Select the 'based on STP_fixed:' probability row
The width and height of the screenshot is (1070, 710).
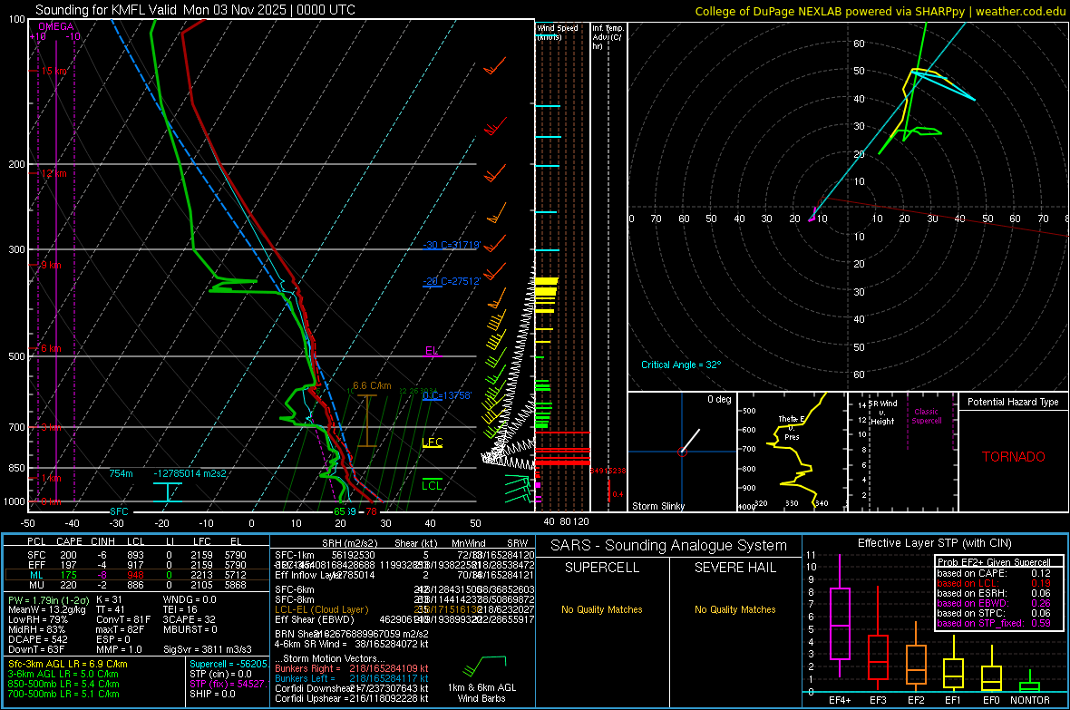[x=994, y=623]
